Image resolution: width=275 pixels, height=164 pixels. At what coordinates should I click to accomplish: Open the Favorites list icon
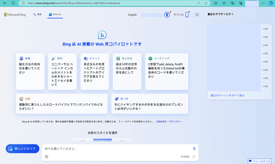[224, 3]
